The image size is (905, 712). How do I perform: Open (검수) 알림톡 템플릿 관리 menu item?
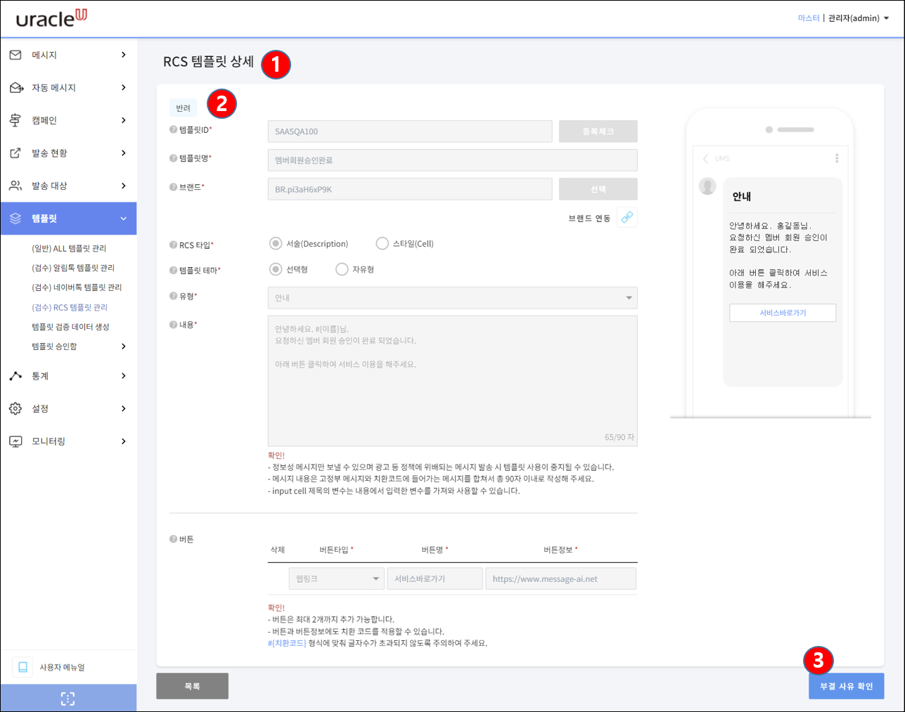(x=73, y=268)
